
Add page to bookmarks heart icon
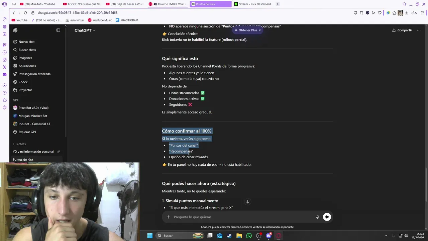coord(380,13)
